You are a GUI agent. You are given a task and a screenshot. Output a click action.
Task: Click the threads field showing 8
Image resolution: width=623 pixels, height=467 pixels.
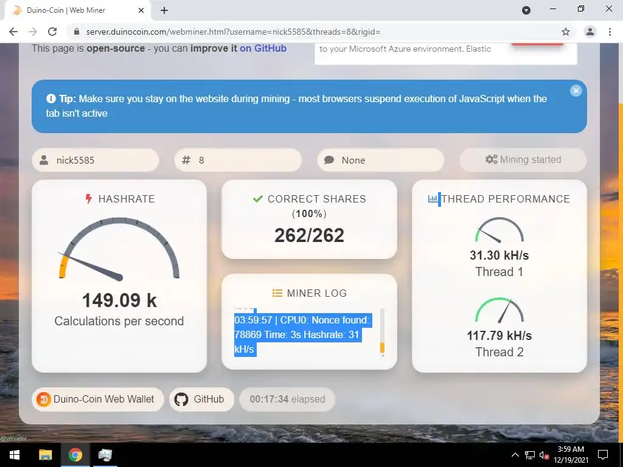click(x=238, y=160)
